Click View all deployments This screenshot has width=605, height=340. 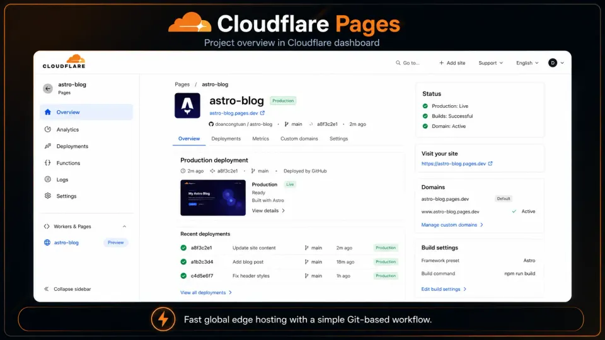pyautogui.click(x=206, y=293)
